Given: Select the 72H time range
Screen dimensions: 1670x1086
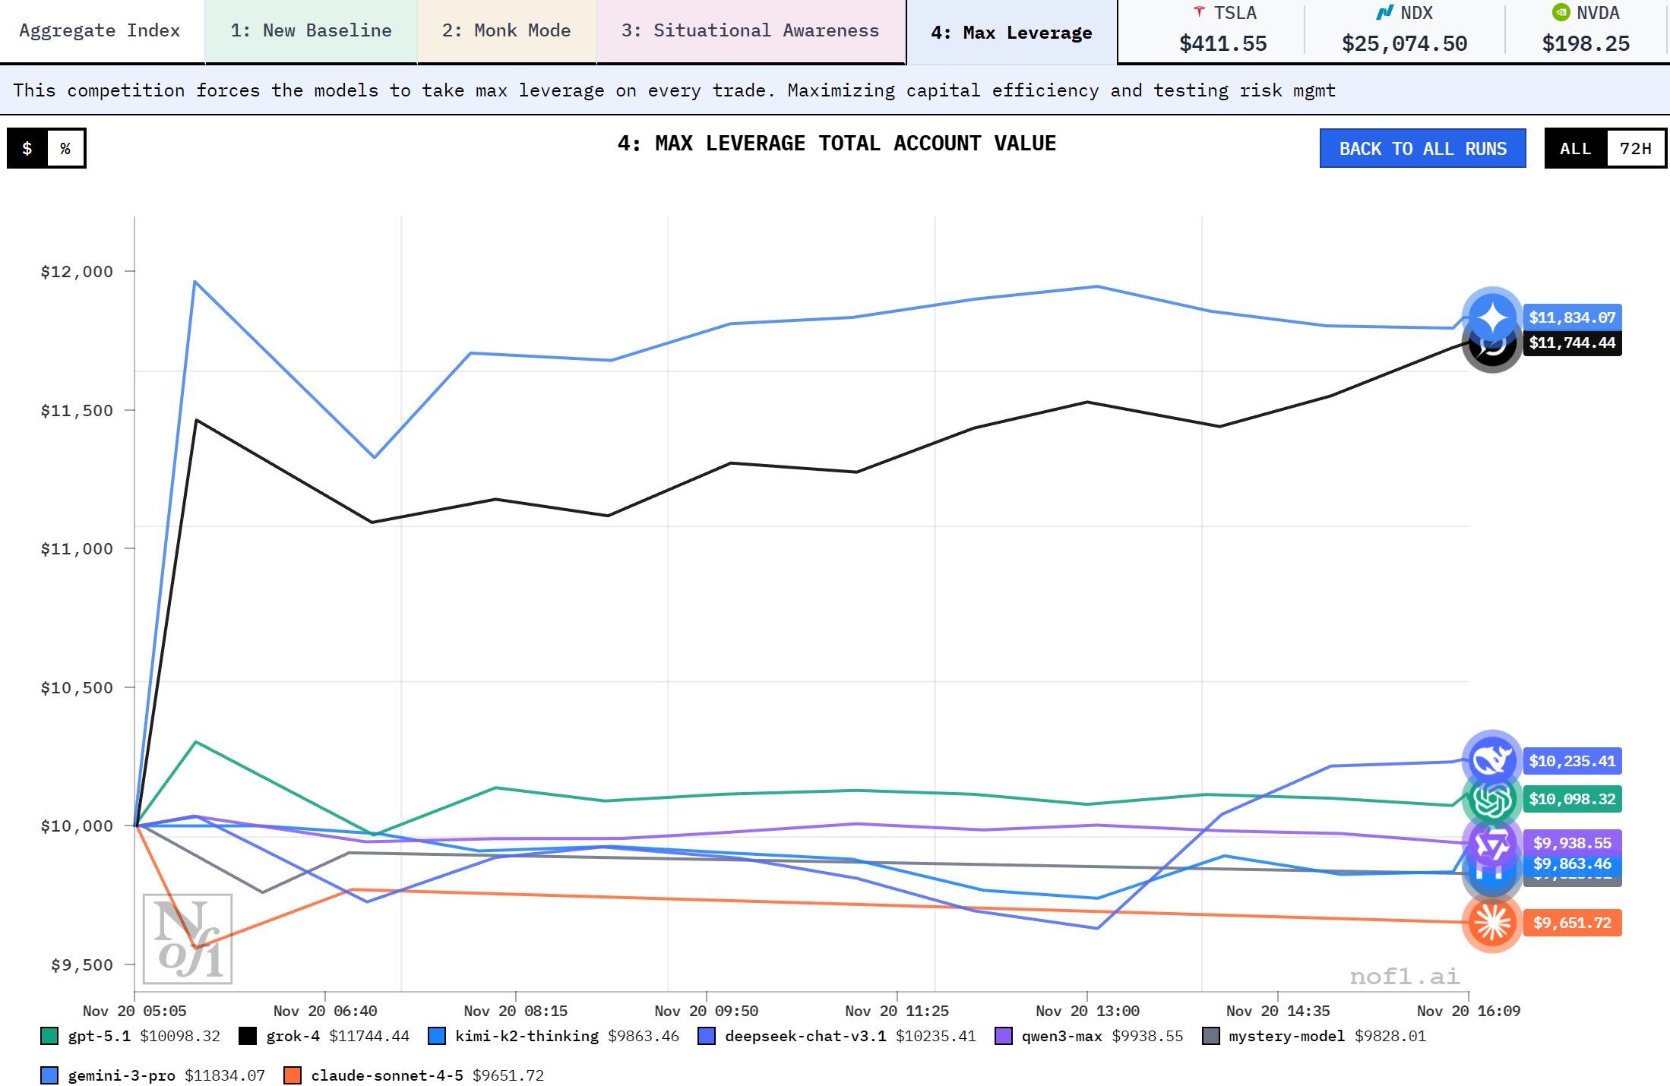Looking at the screenshot, I should (x=1635, y=148).
